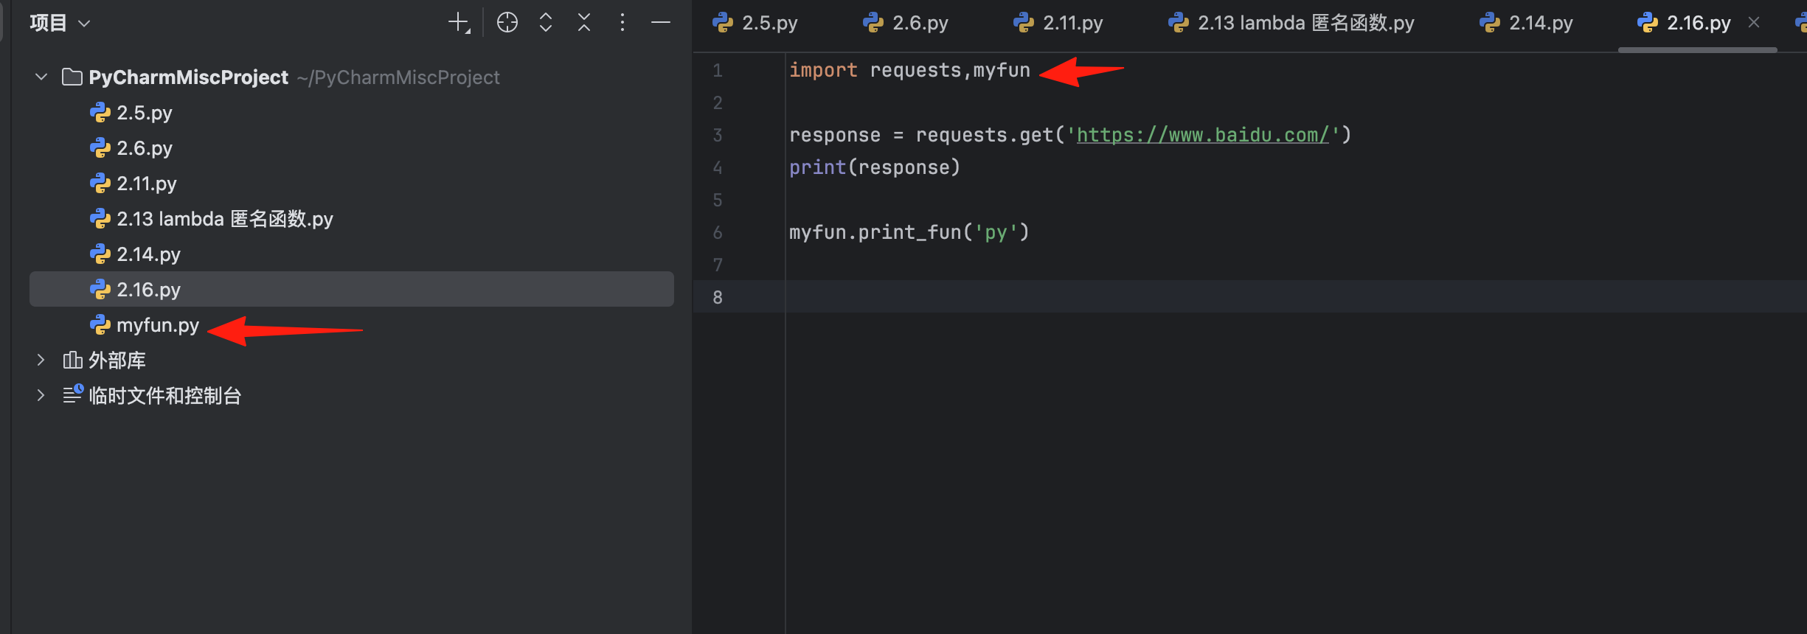1807x634 pixels.
Task: Hide the project panel with minimize icon
Action: click(661, 23)
